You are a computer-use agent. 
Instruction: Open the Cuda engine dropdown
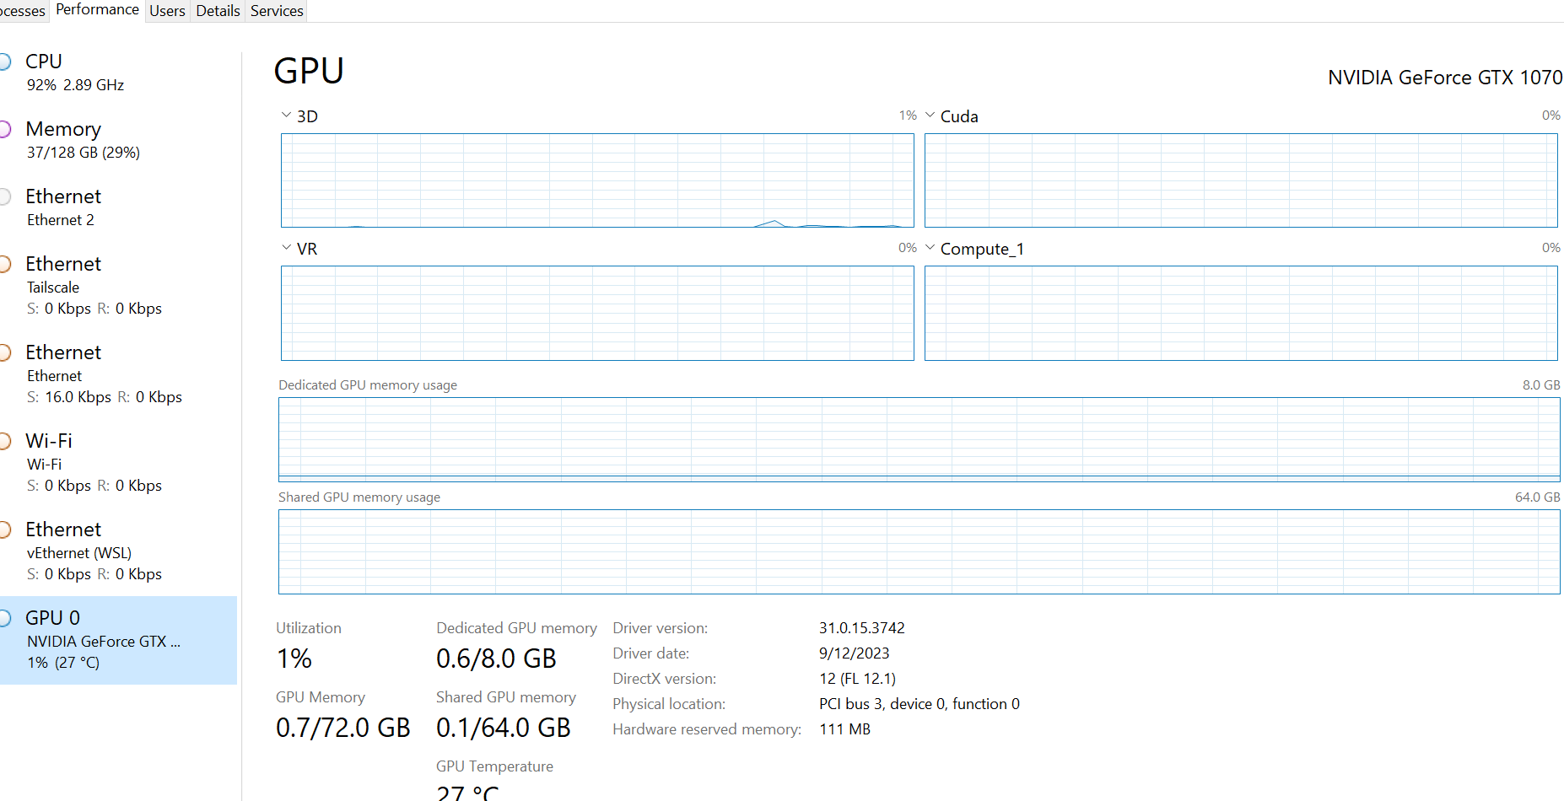pyautogui.click(x=930, y=115)
